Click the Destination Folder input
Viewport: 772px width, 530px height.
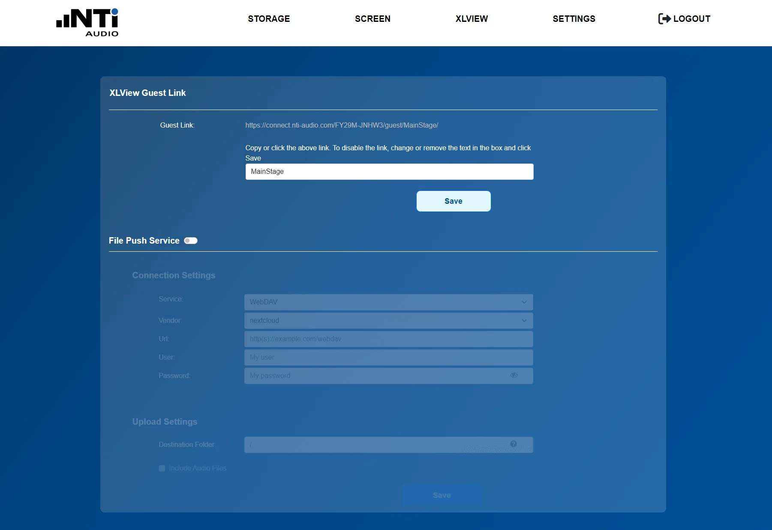pos(377,444)
